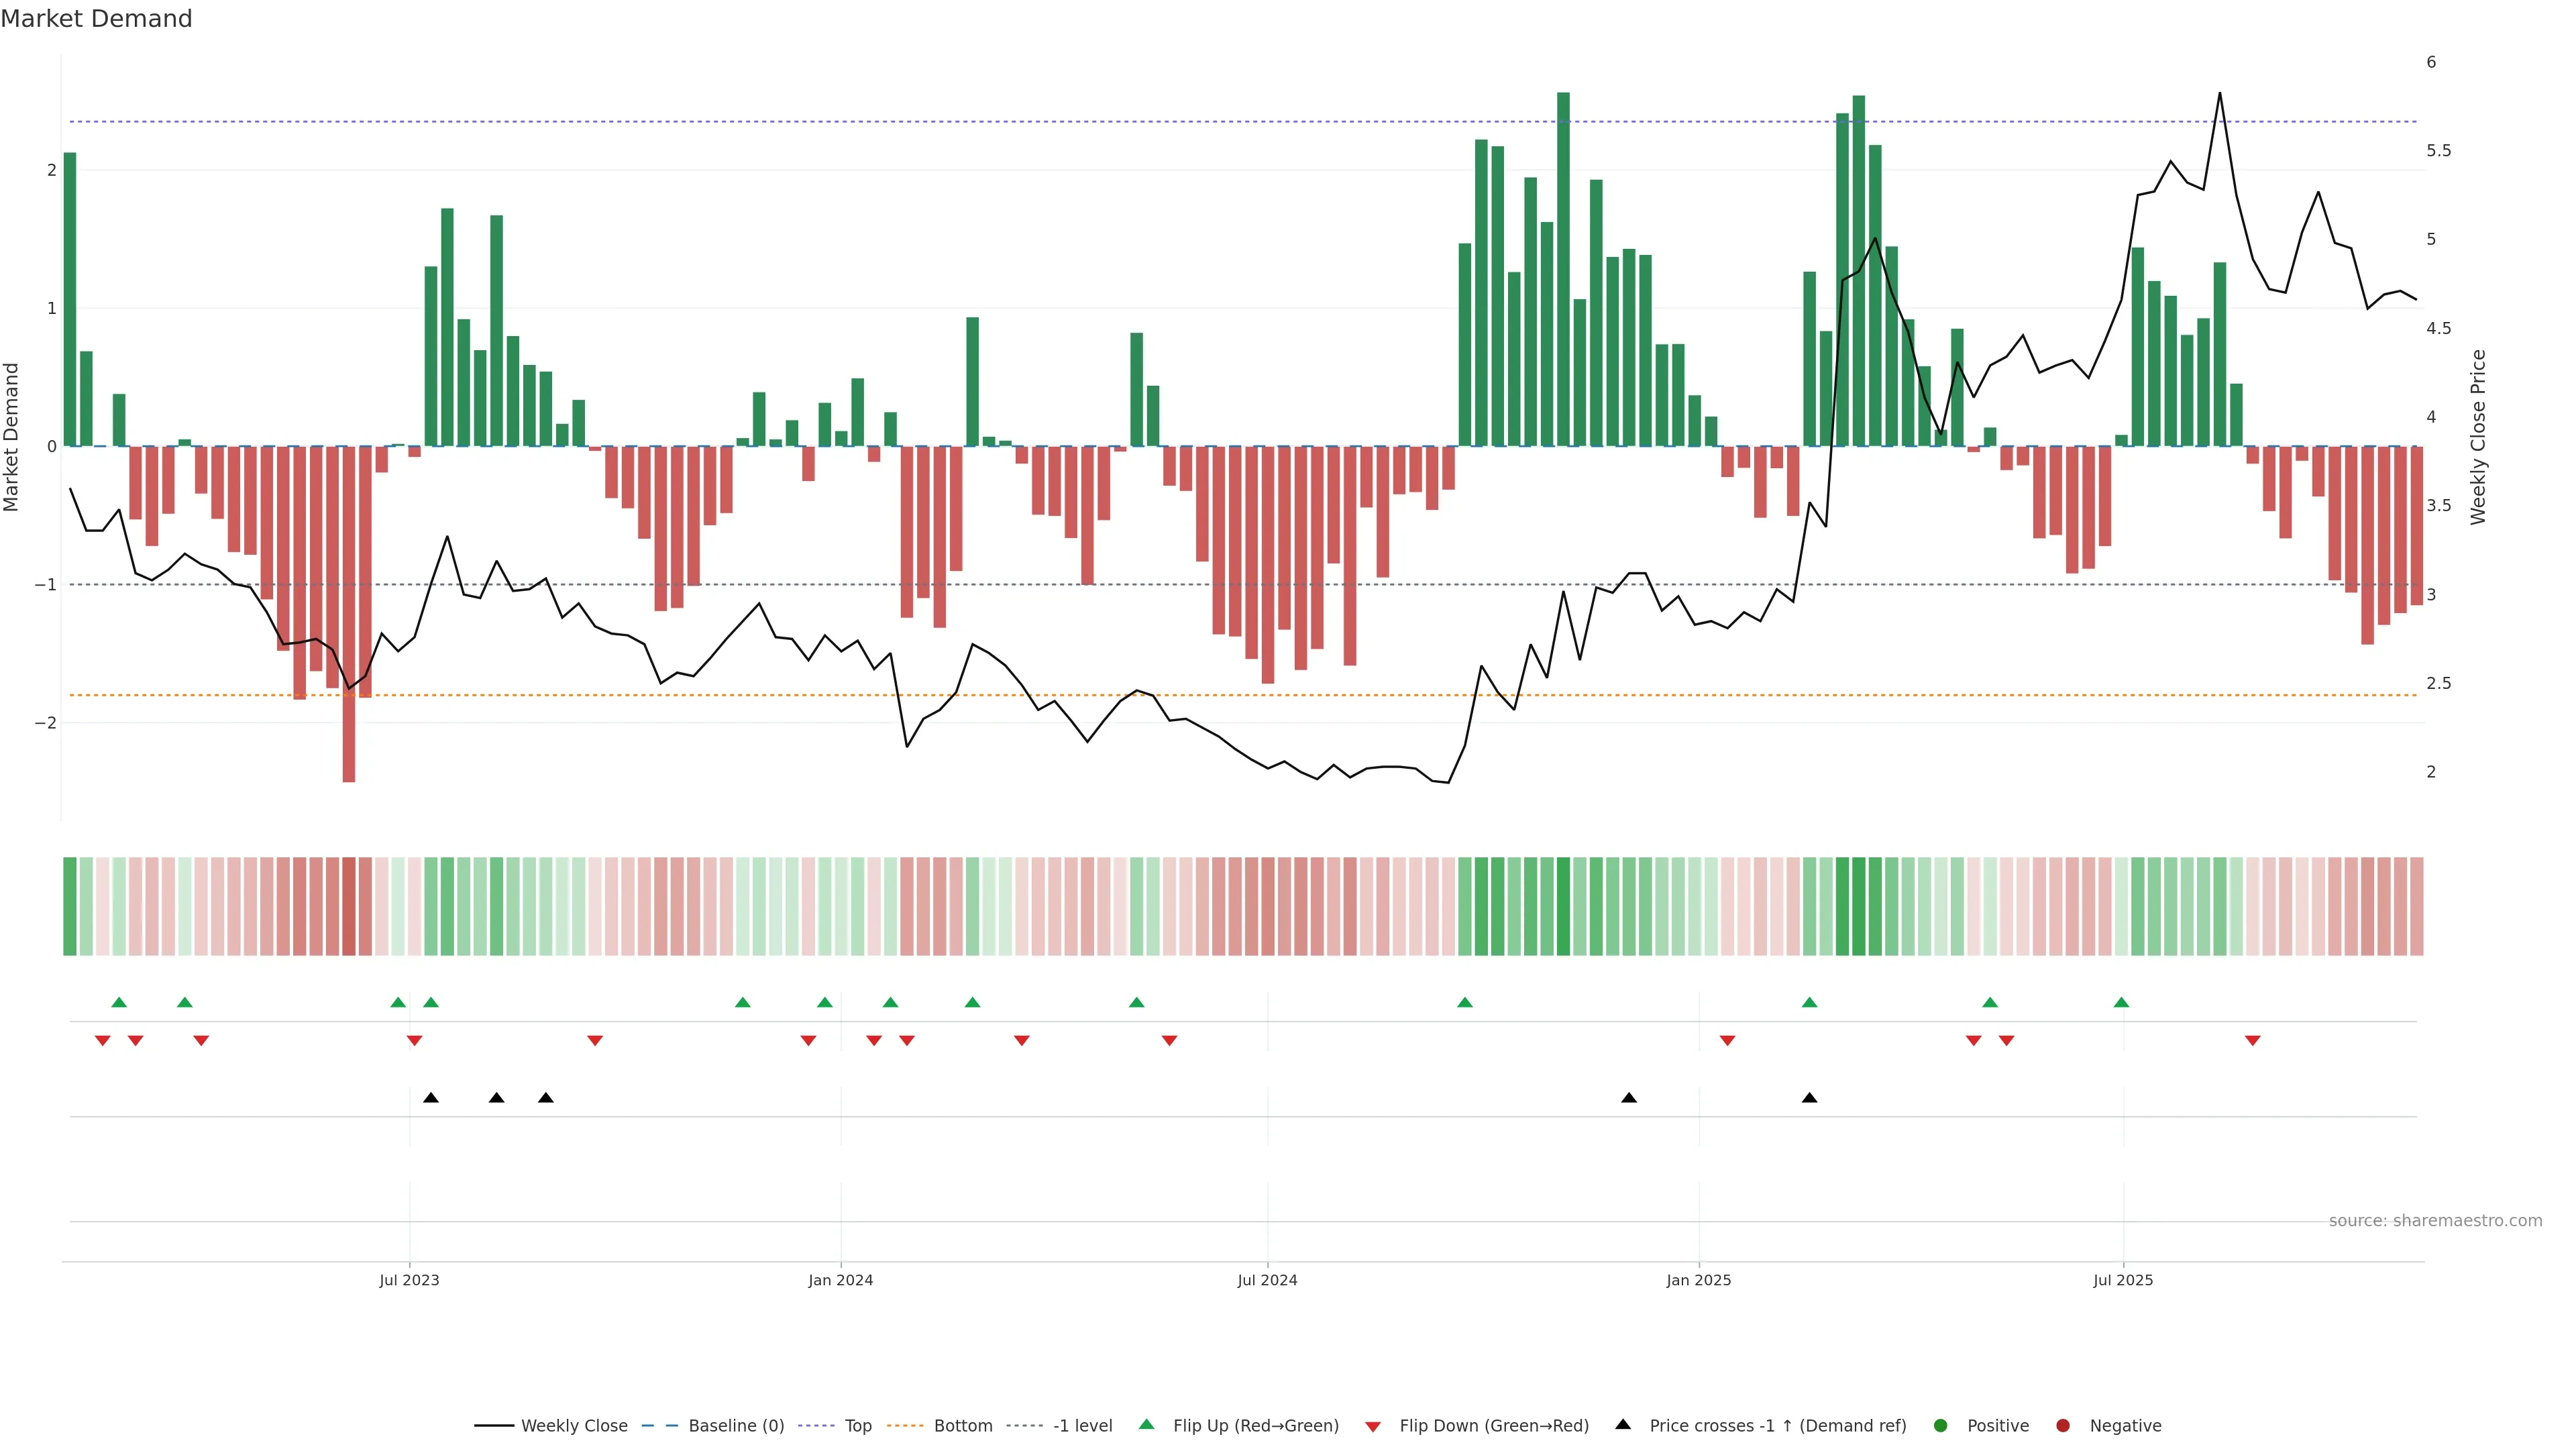Click the tallest green demand bar
Viewport: 2576px width, 1449px height.
(x=1563, y=269)
